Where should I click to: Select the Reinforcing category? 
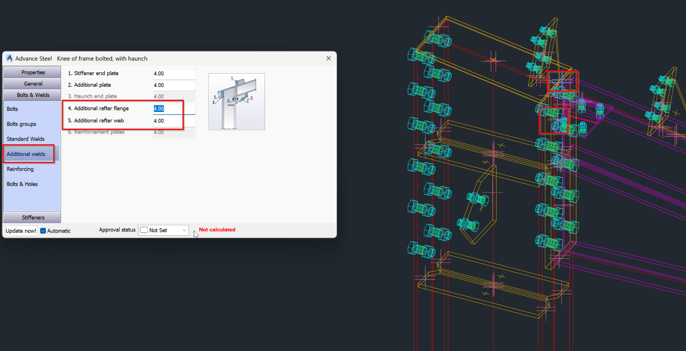pos(19,169)
